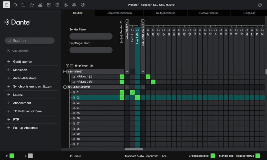Screen dimensions: 267x160
Task: Toggle the sidebar panel icon
Action: point(7,5)
